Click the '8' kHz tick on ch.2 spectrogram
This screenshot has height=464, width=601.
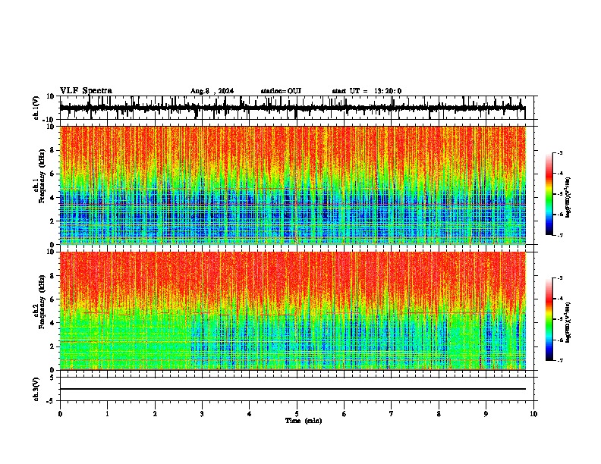click(53, 276)
